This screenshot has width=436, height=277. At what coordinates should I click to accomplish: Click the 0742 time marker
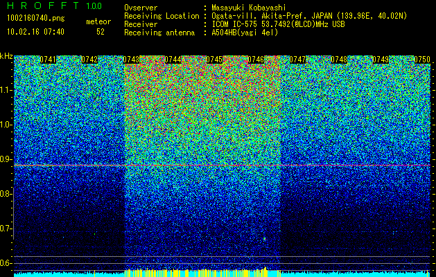[x=89, y=60]
